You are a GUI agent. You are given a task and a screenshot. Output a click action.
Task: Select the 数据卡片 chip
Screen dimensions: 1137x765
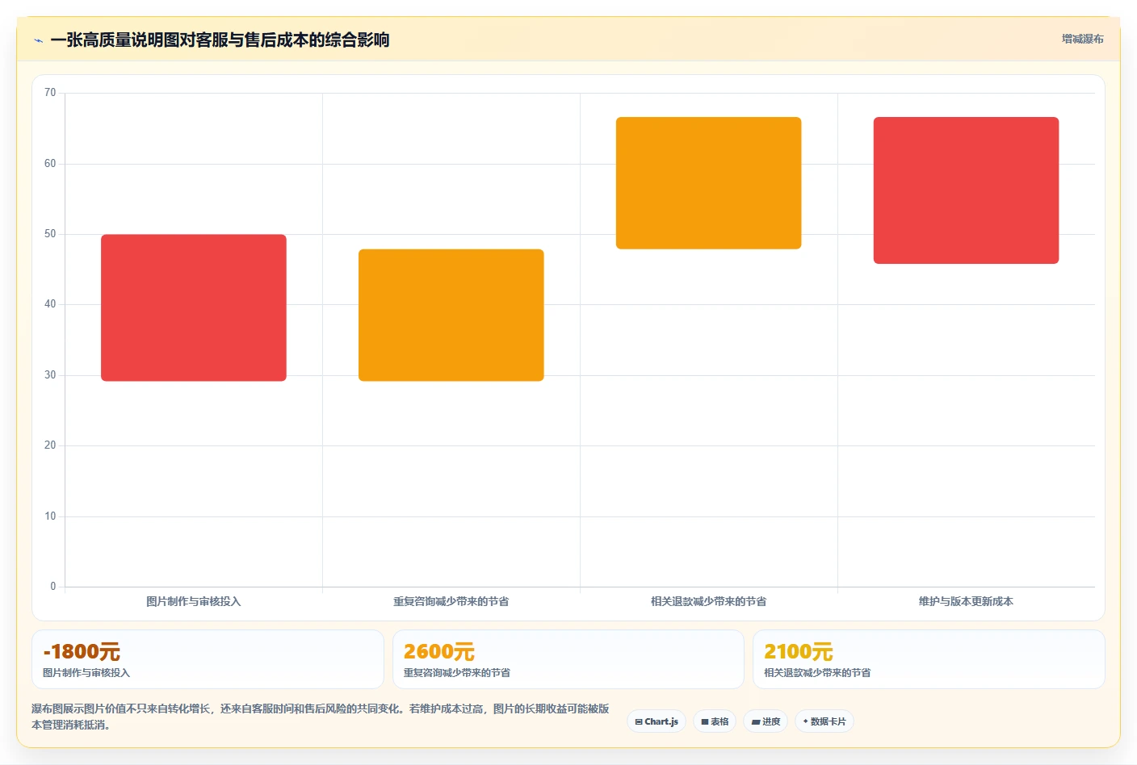click(824, 721)
